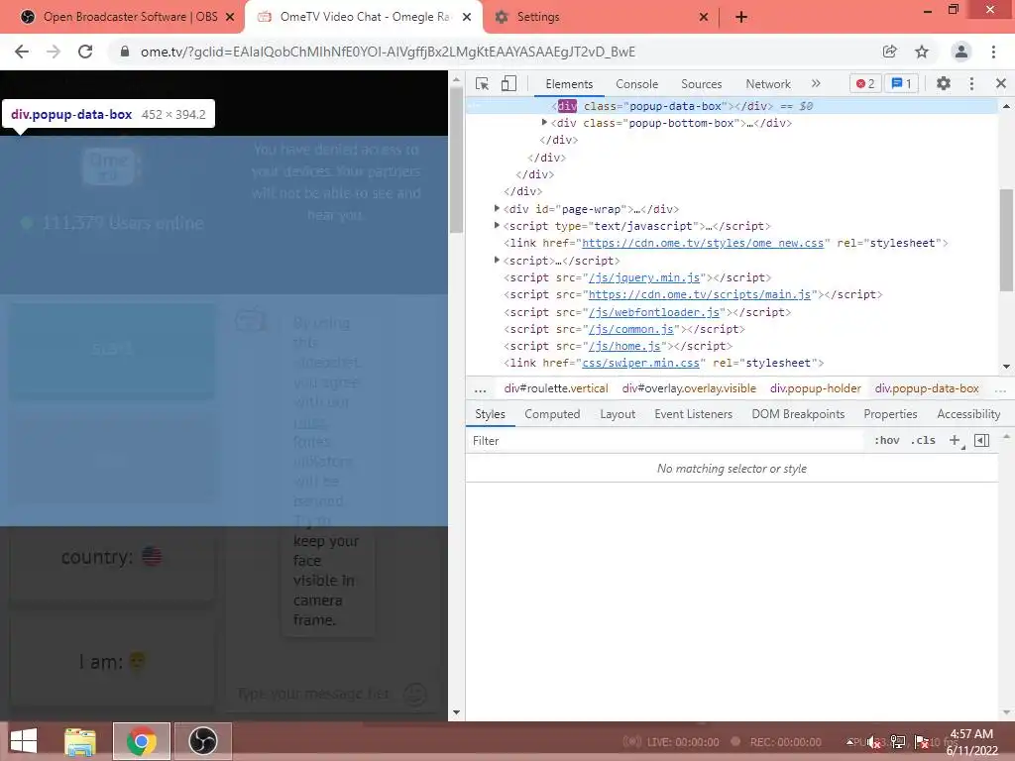Screen dimensions: 1015x761
Task: Reload the ome.tv page
Action: 85,52
